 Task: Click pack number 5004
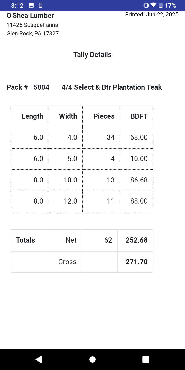tap(41, 87)
